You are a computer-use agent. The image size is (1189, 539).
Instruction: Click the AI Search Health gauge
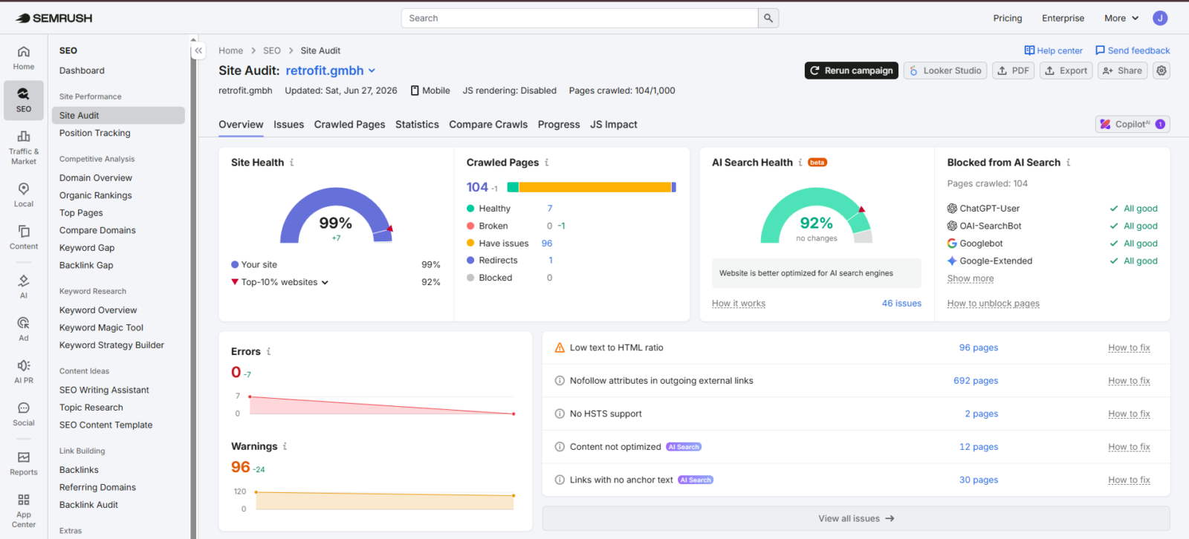(x=816, y=215)
